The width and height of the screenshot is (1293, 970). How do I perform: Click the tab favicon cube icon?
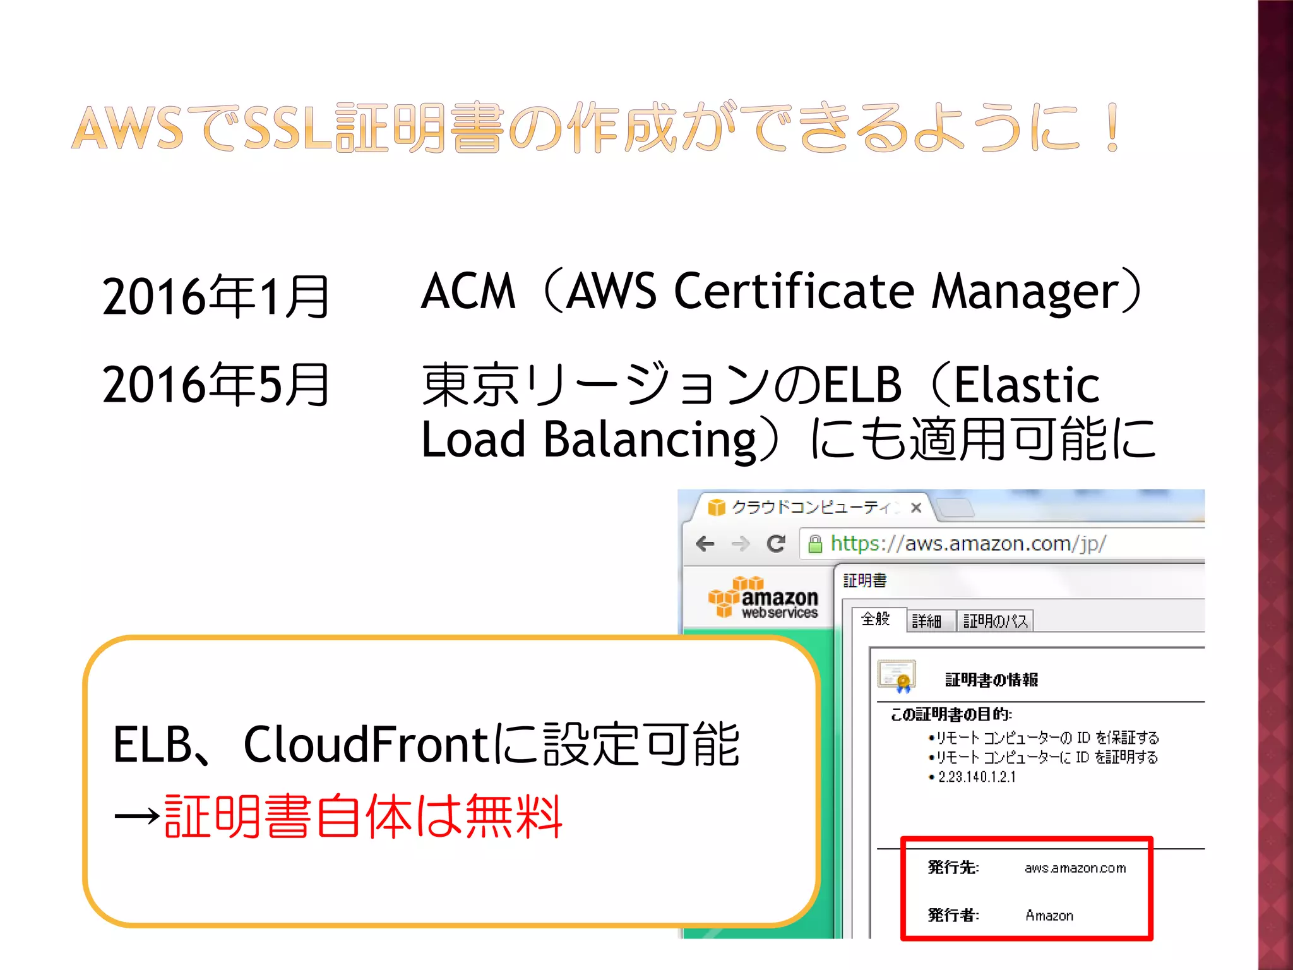[x=716, y=507]
